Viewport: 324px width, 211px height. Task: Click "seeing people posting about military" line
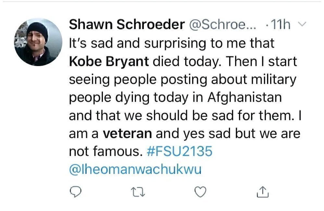tap(183, 79)
